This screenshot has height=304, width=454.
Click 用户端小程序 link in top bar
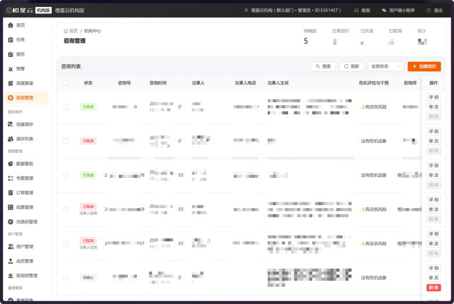pyautogui.click(x=402, y=10)
